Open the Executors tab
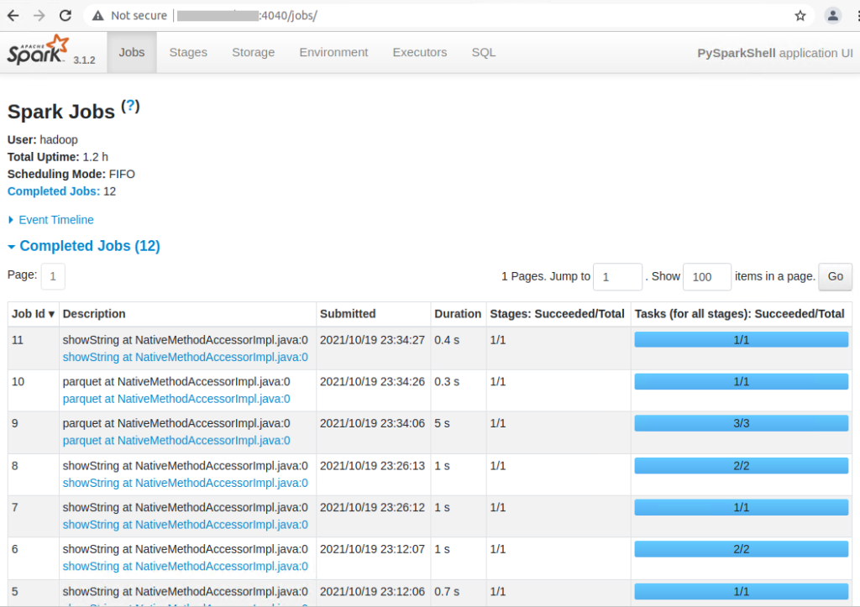The image size is (860, 607). pyautogui.click(x=420, y=52)
